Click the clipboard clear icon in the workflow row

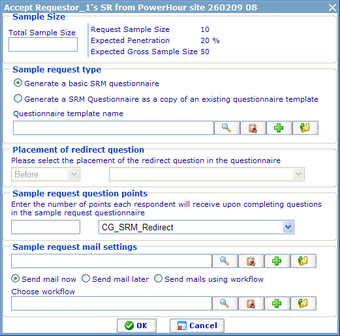251,303
